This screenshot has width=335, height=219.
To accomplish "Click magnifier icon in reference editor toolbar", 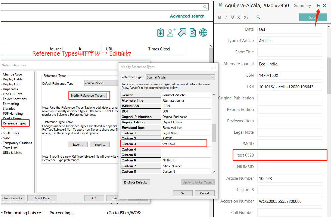I will point(258,17).
